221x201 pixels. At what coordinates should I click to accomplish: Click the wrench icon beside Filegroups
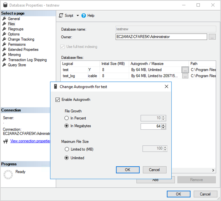click(x=4, y=29)
